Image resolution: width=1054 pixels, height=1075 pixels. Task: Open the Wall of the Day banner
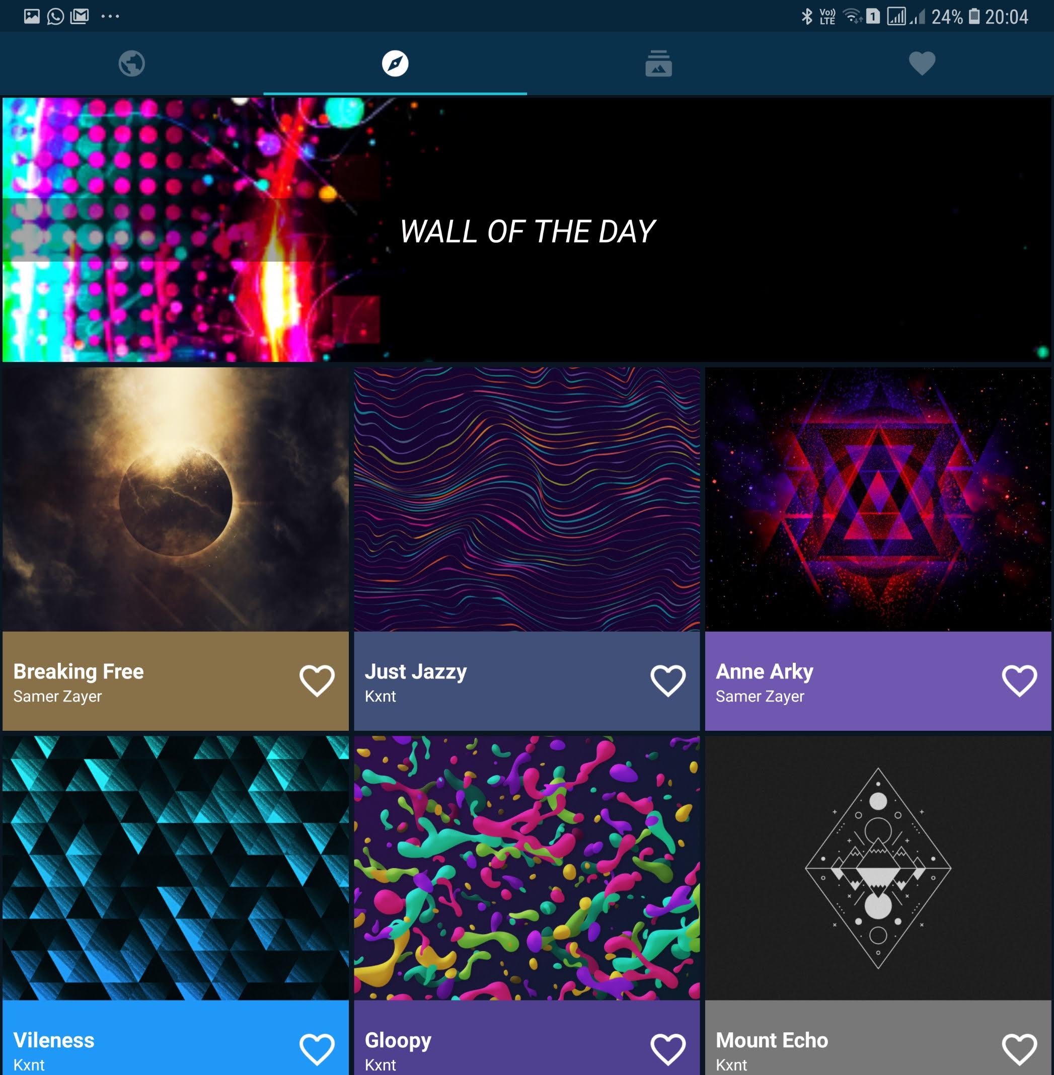click(526, 229)
